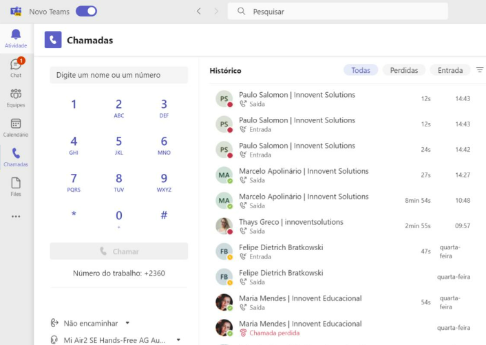Dial digit 9 WXYZ on keypad
Image resolution: width=486 pixels, height=345 pixels.
coord(164,183)
